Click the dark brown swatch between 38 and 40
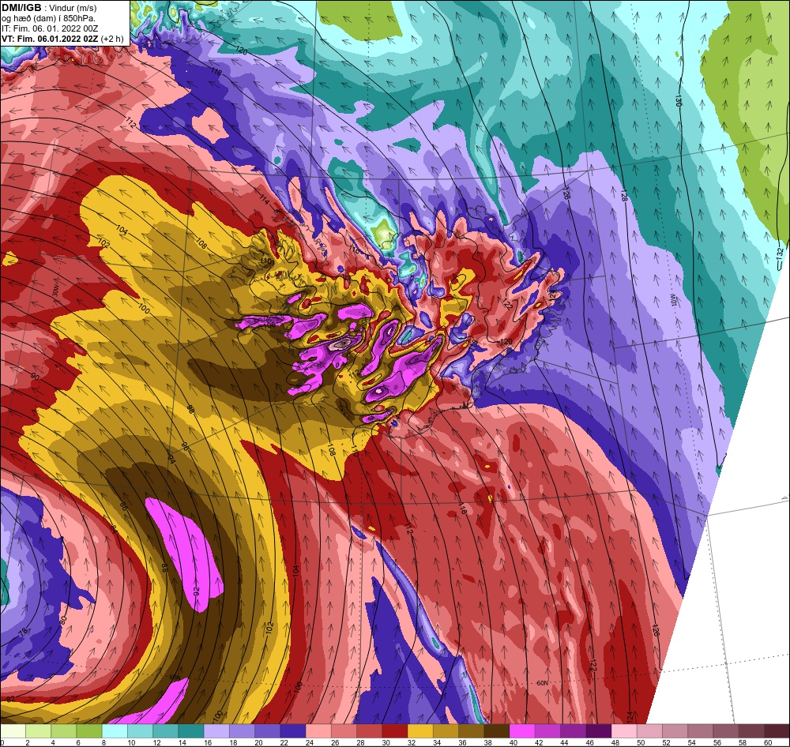Viewport: 790px width, 747px height. point(497,731)
